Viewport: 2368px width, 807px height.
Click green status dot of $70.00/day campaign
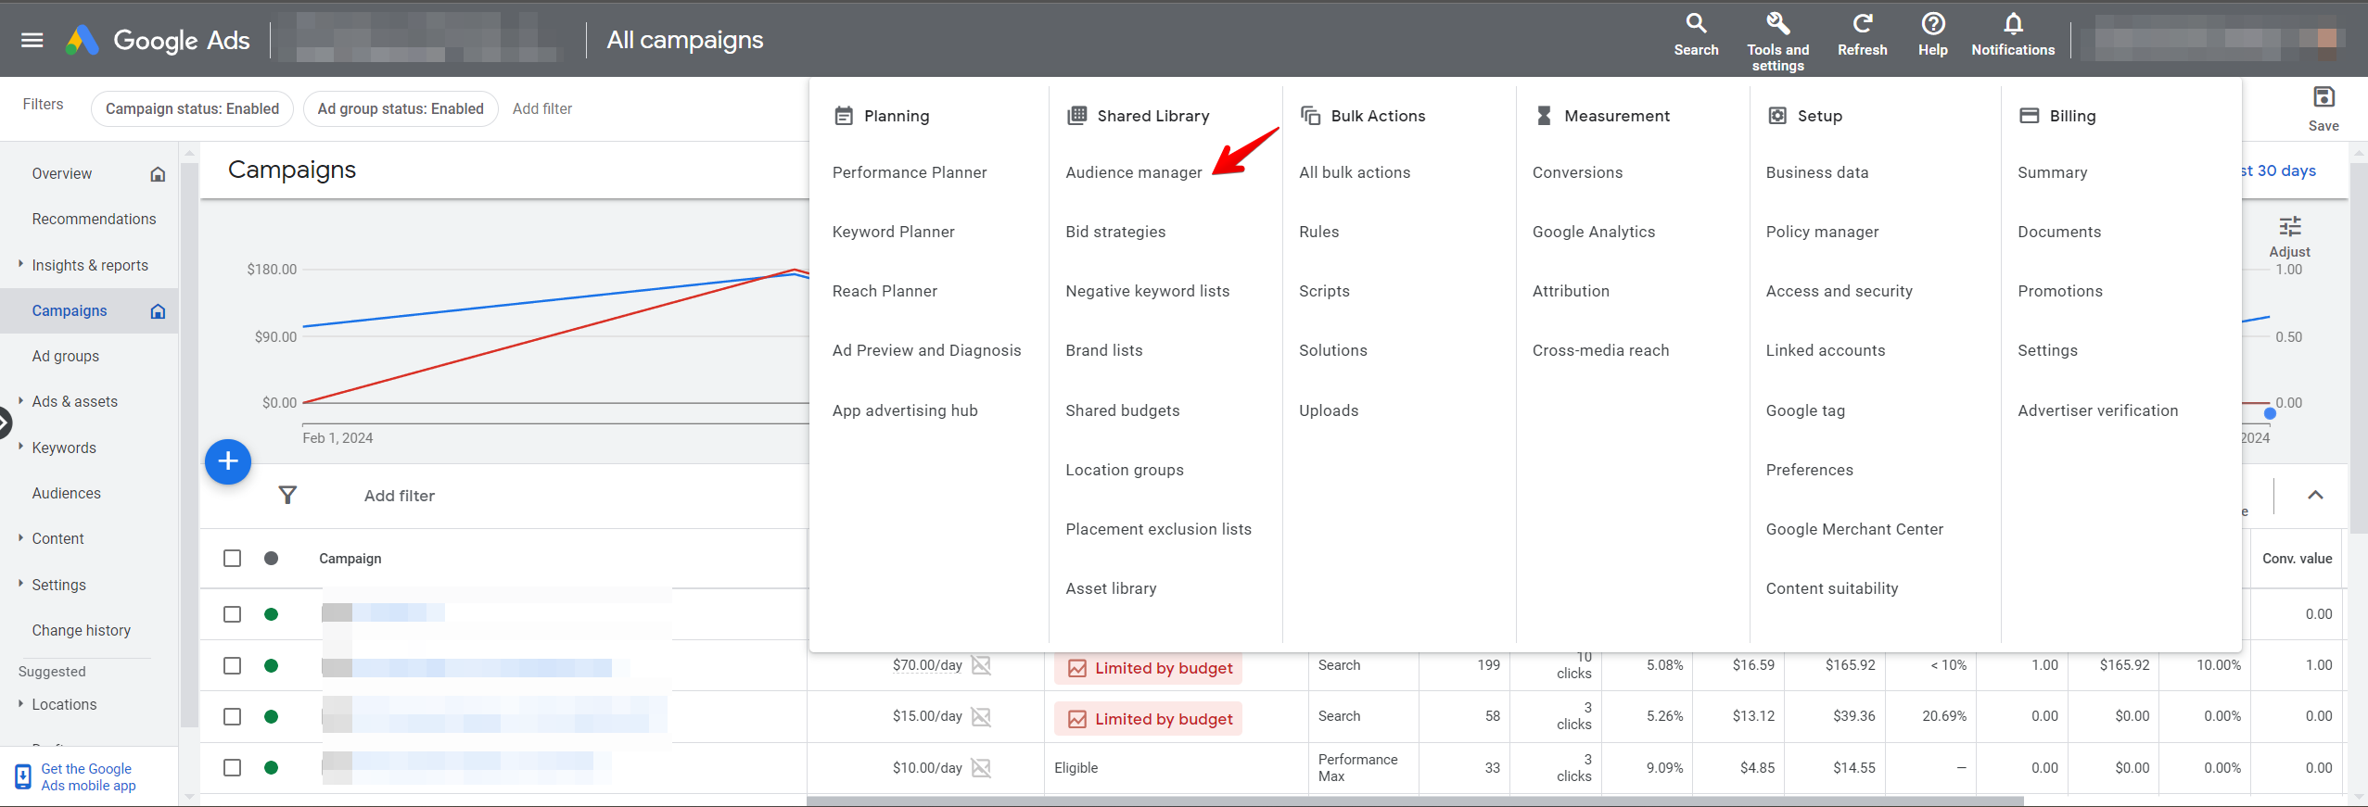271,665
